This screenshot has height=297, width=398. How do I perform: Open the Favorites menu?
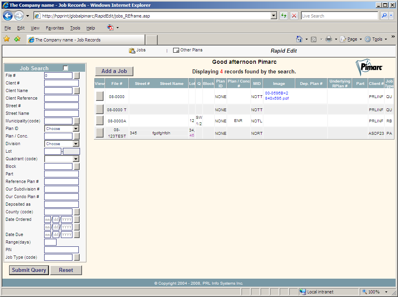[55, 28]
